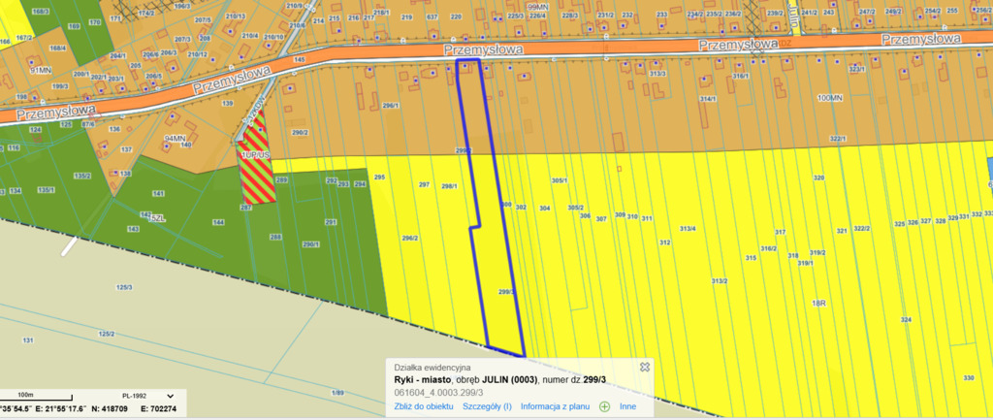
Task: Open the 'Inne' options link
Action: [x=627, y=406]
